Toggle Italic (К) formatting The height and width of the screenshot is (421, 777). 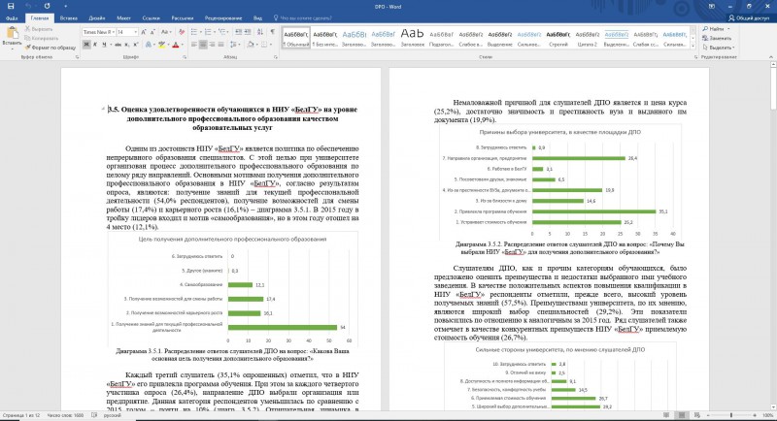95,45
